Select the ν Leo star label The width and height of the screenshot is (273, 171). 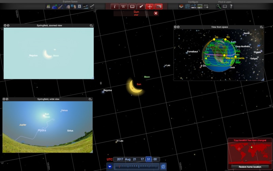coord(167,65)
